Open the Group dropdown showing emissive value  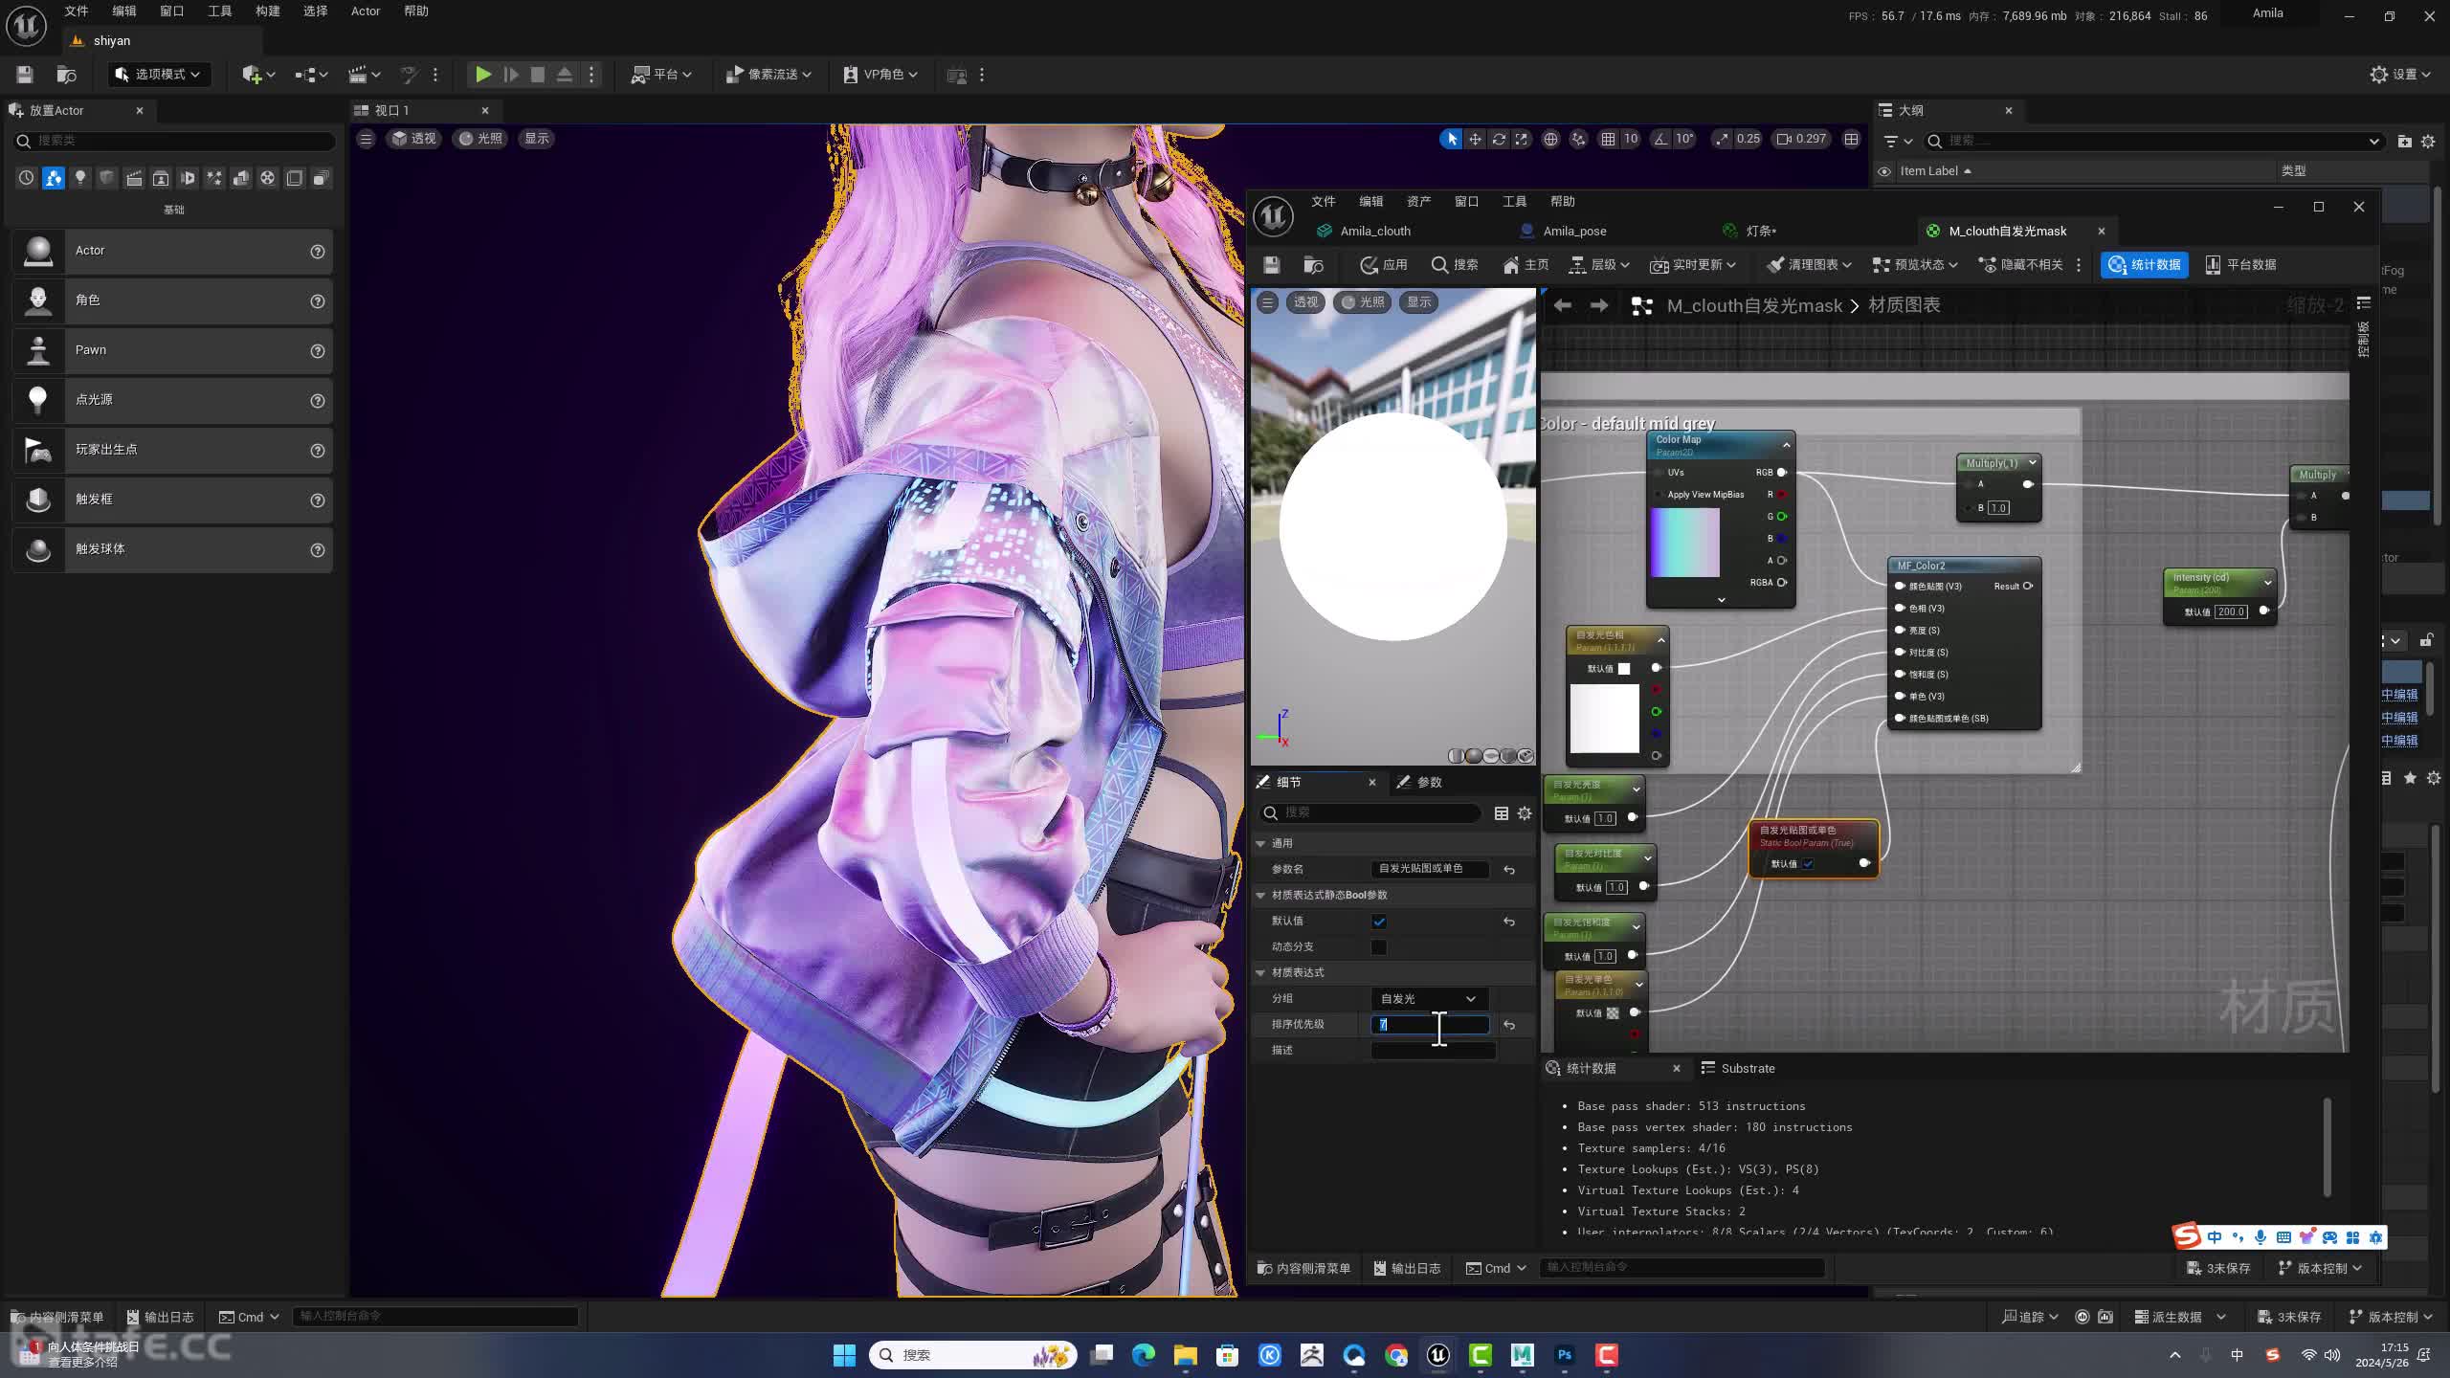(x=1429, y=999)
